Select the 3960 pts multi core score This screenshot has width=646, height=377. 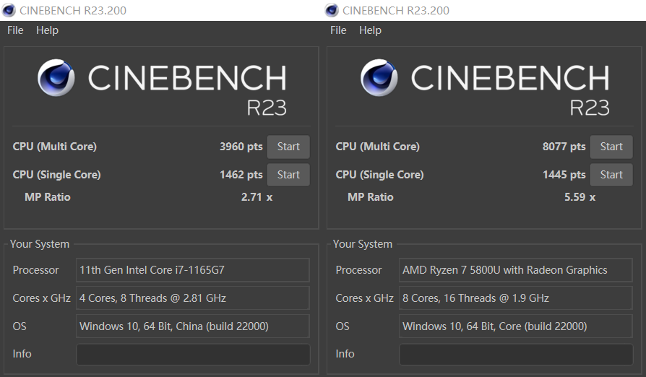pyautogui.click(x=241, y=147)
